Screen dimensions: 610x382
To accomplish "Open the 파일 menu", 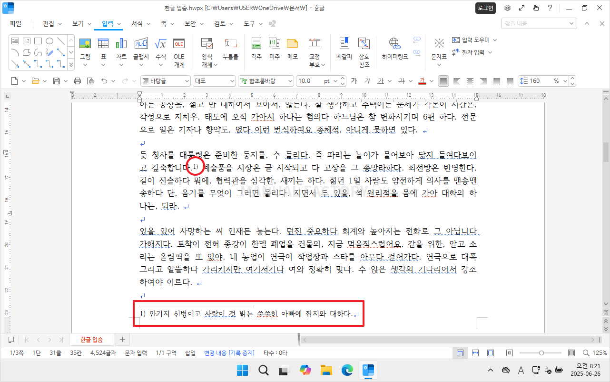I will [16, 23].
